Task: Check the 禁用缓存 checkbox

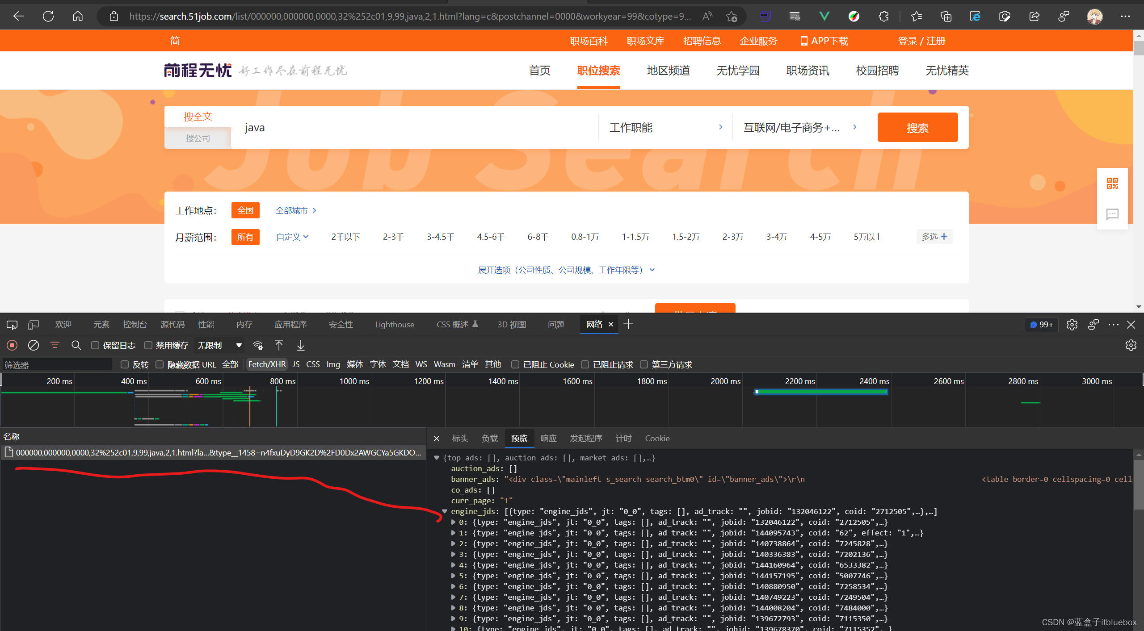Action: 148,345
